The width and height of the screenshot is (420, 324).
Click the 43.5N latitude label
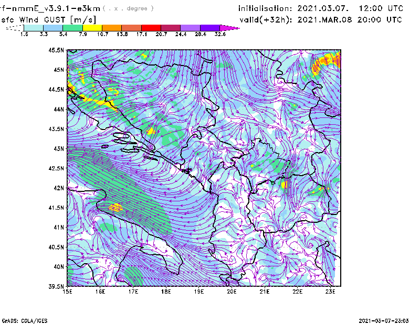pyautogui.click(x=56, y=129)
